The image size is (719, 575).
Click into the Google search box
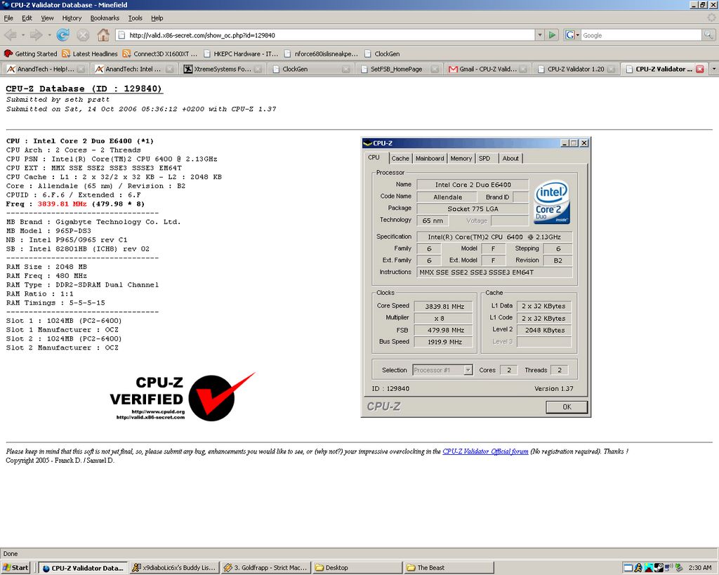point(641,35)
